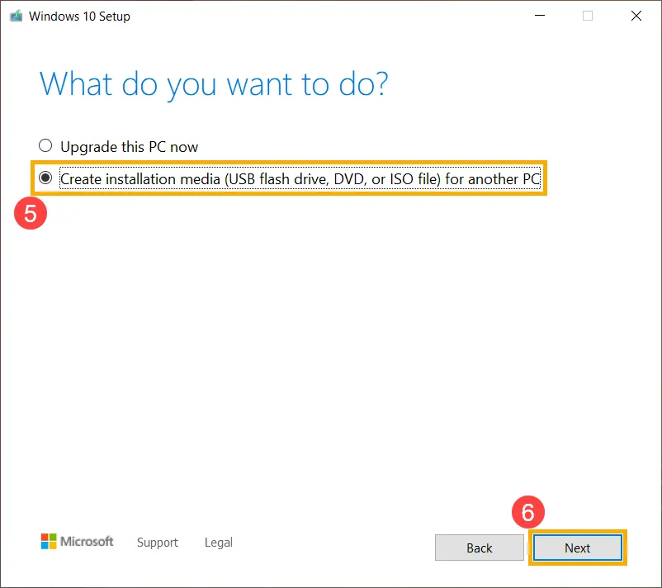The image size is (662, 588).
Task: Click the red badge numbered 6
Action: [529, 512]
